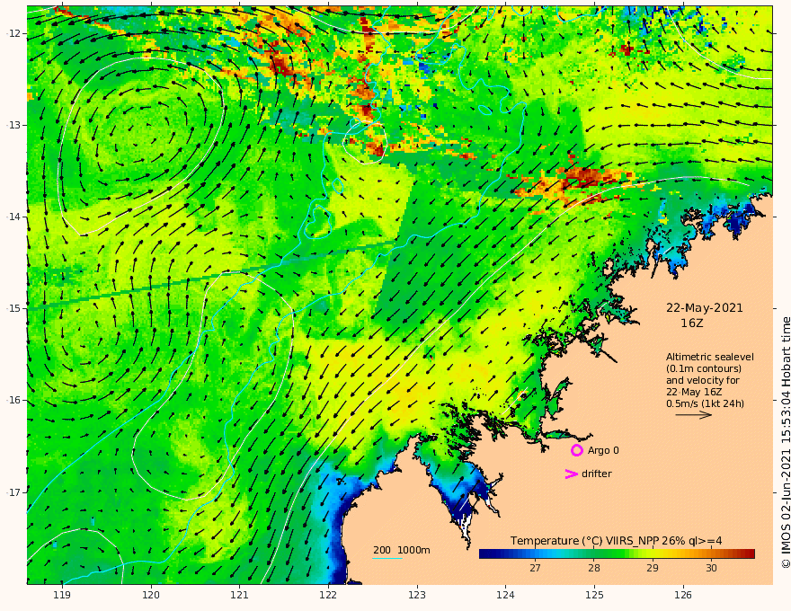
Task: Click the magenta Argo circle legend symbol
Action: [x=576, y=450]
